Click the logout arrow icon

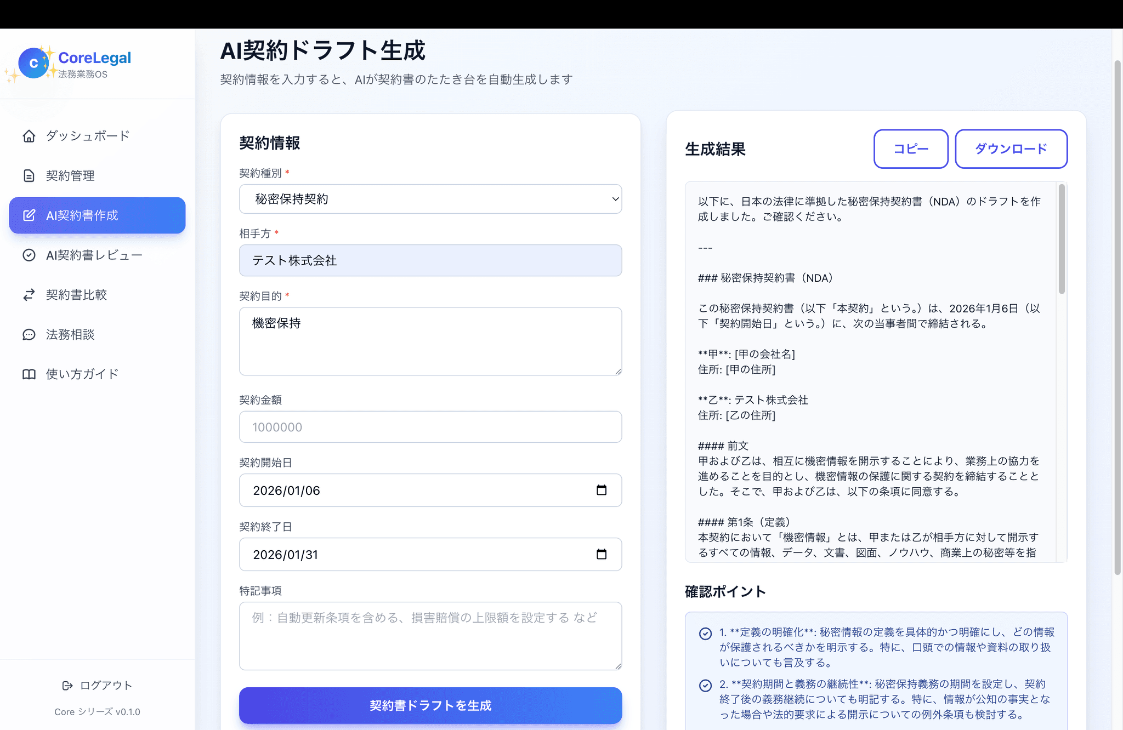[x=67, y=686]
